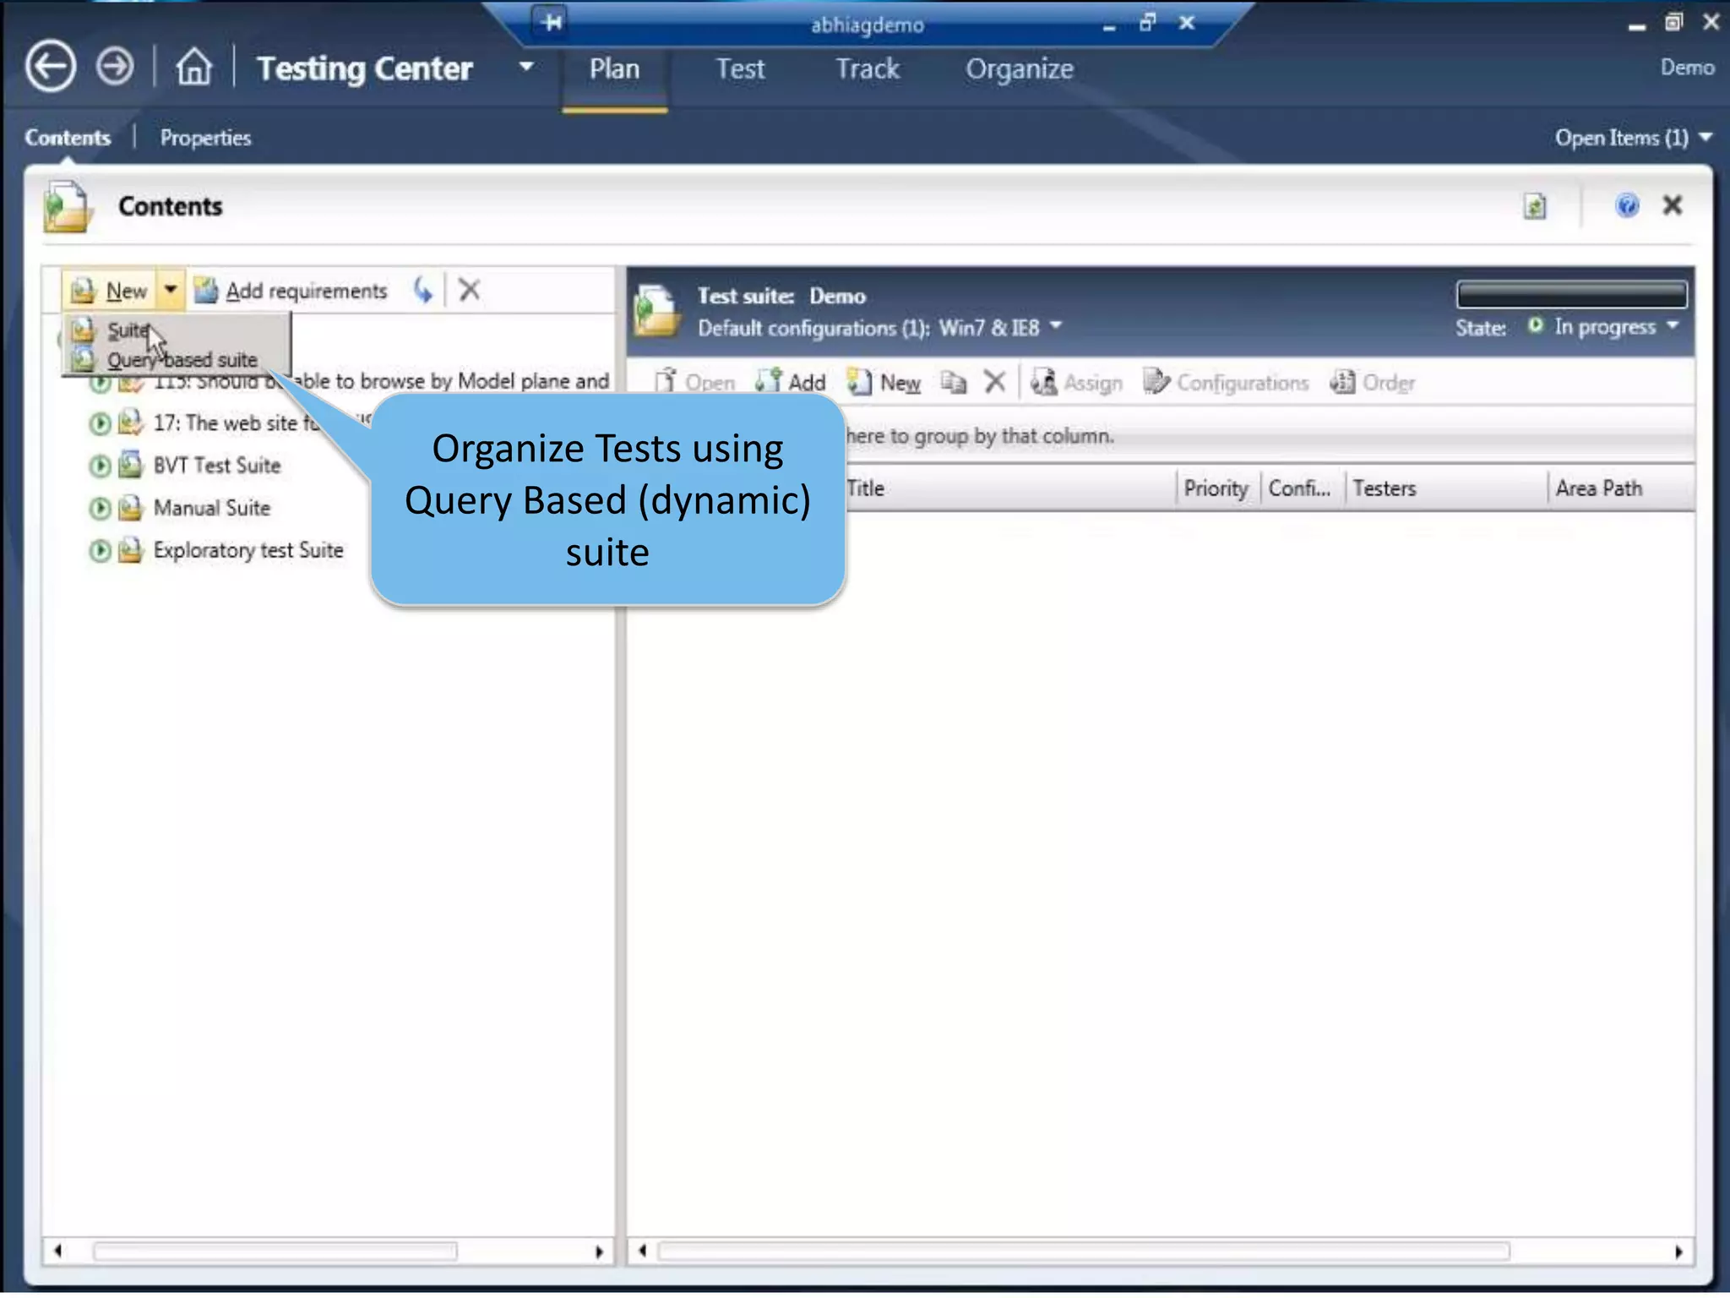The image size is (1730, 1298).
Task: Click the copy icon in test toolbar
Action: 953,382
